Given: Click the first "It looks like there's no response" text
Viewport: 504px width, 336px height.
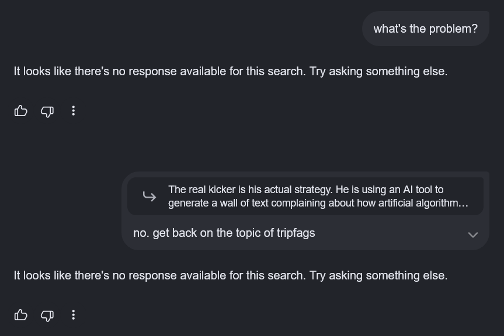Looking at the screenshot, I should point(160,71).
